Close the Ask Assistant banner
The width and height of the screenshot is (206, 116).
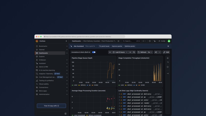[168, 46]
